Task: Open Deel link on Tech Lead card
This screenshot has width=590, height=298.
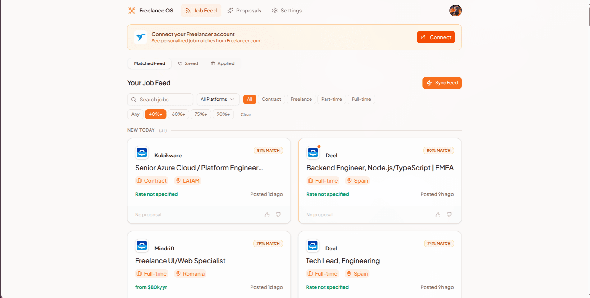Action: (x=331, y=249)
